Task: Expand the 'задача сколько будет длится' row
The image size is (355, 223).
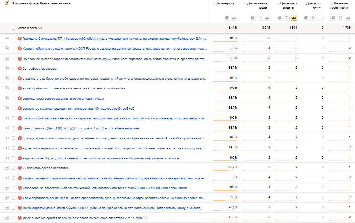Action: 7,158
